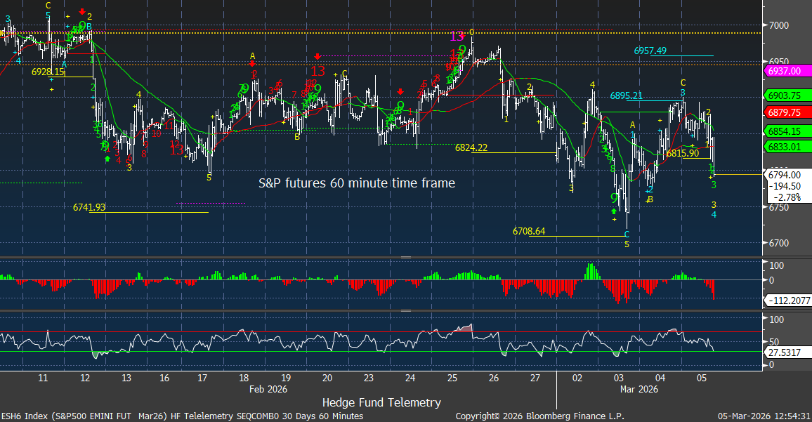Select the magenta 6937.00 price tag
This screenshot has width=812, height=422.
click(786, 71)
